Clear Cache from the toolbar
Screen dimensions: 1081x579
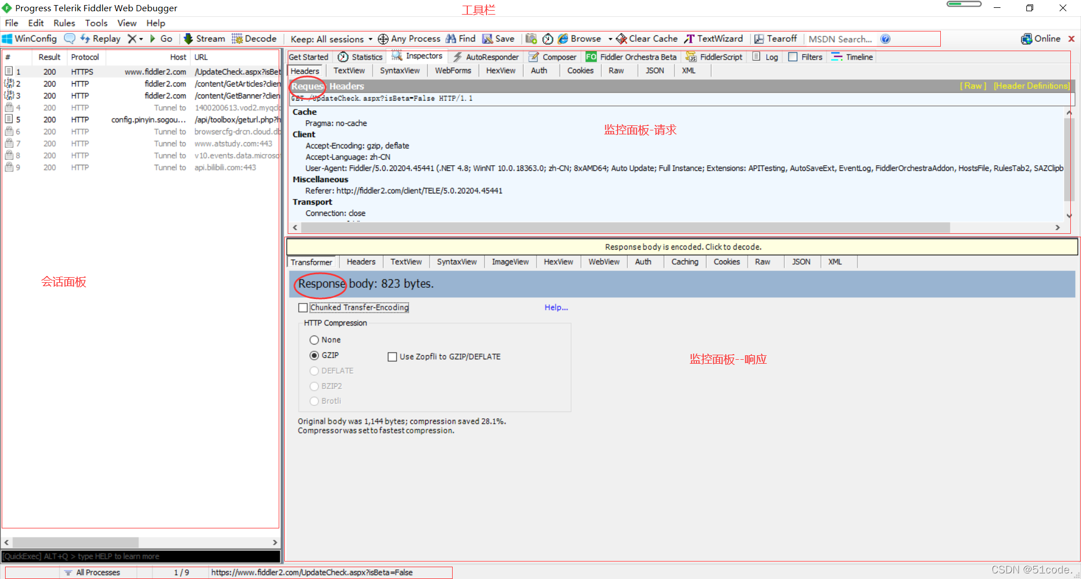(x=647, y=39)
